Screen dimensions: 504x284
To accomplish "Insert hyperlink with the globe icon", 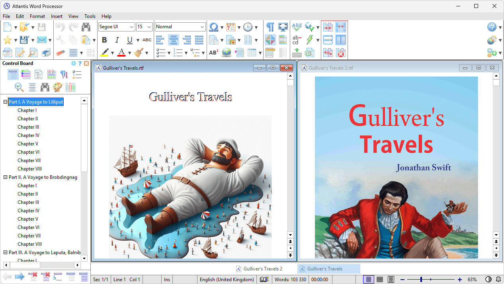I will click(227, 53).
